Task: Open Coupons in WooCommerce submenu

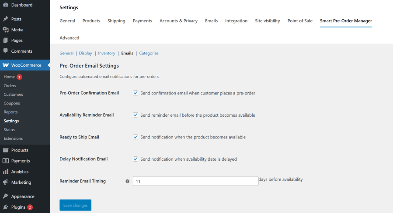Action: (12, 103)
